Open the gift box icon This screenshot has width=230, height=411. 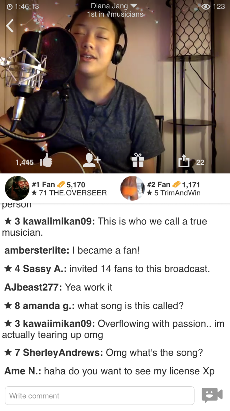(138, 160)
